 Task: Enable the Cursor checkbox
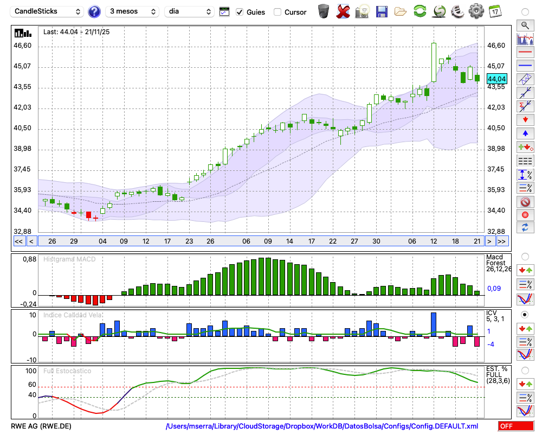click(278, 12)
